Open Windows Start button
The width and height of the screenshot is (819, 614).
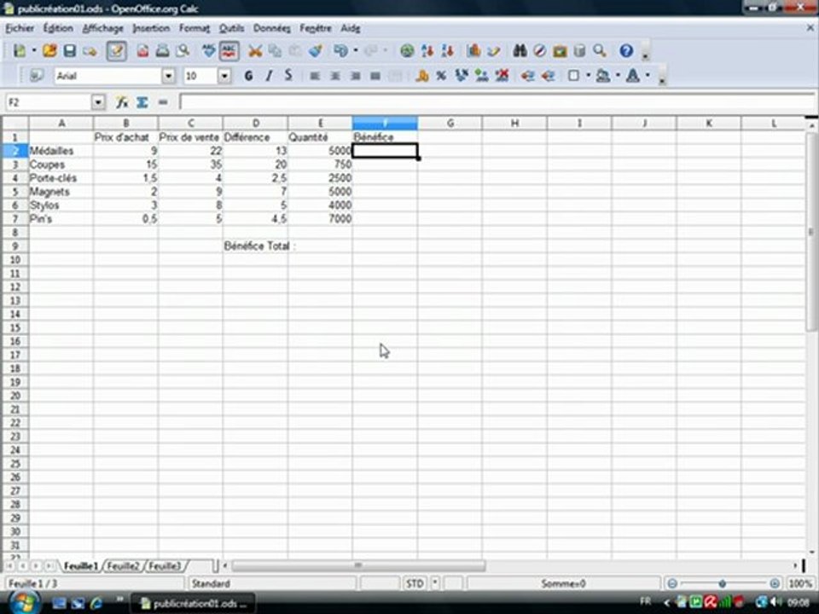(x=24, y=603)
